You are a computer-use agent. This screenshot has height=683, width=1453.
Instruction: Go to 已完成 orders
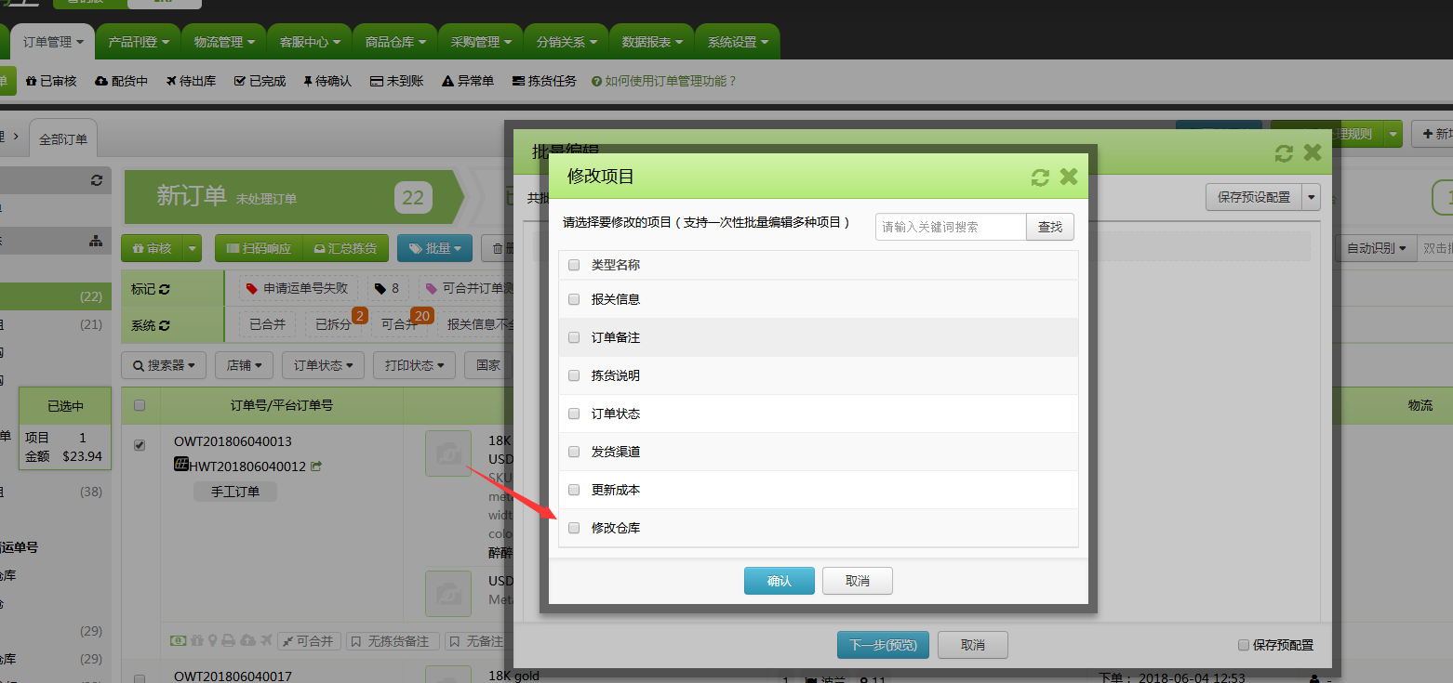tap(260, 82)
